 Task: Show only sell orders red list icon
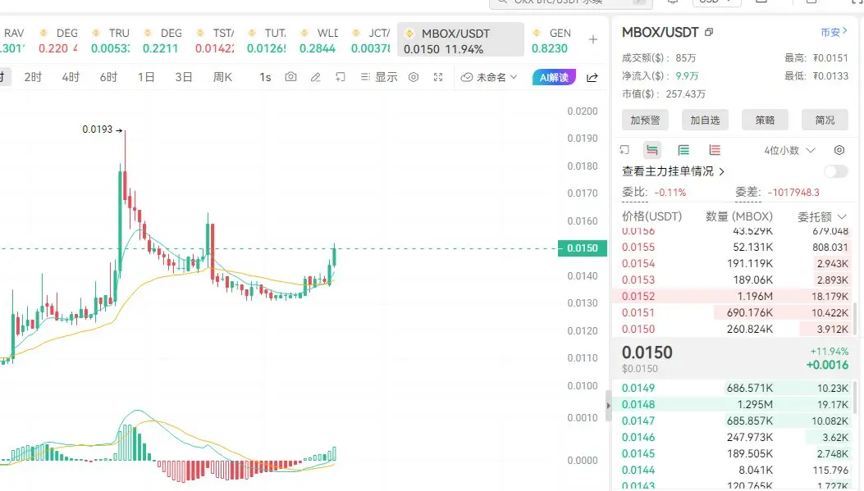[x=715, y=150]
